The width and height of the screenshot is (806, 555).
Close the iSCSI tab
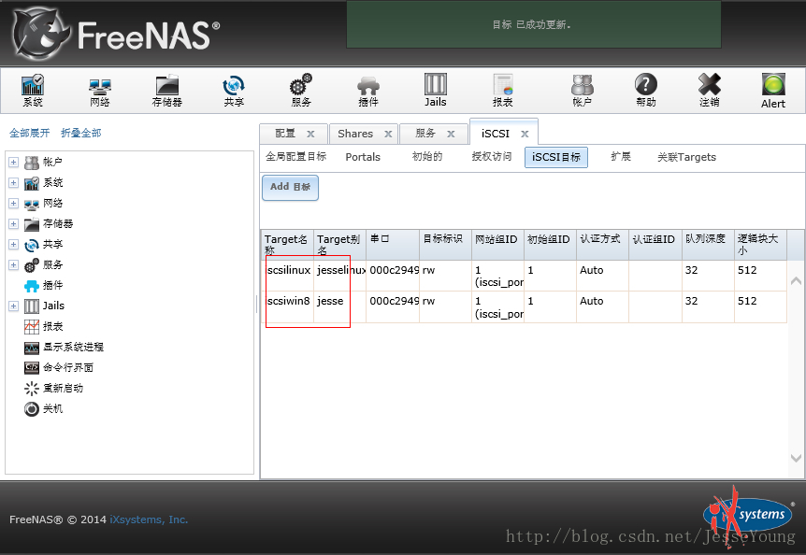pyautogui.click(x=525, y=134)
